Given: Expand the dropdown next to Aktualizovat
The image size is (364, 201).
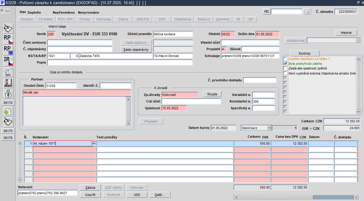Looking at the screenshot, I should click(357, 40).
